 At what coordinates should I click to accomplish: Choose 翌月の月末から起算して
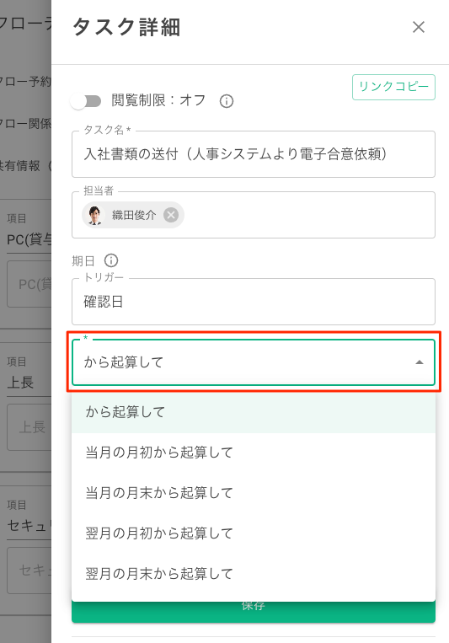[x=253, y=573]
